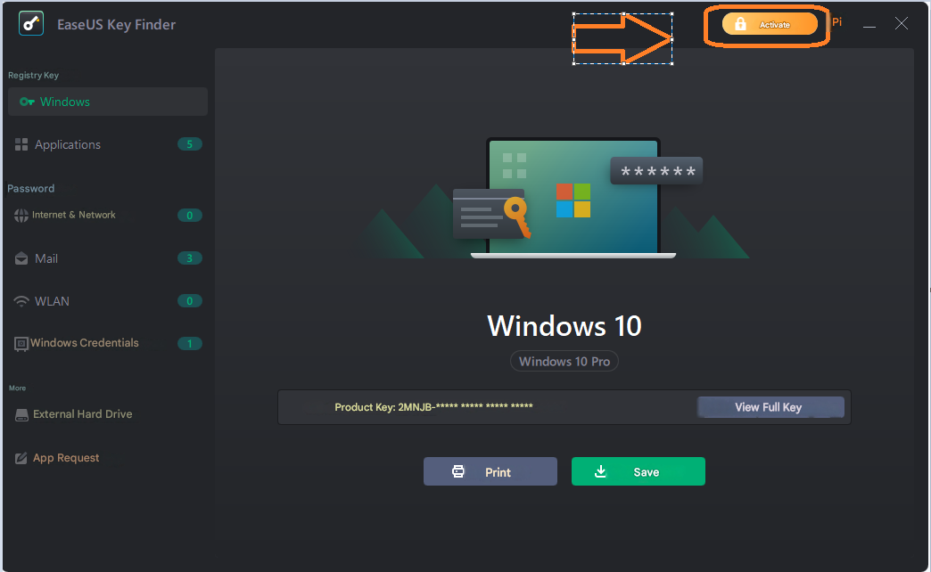931x572 pixels.
Task: Click the EaseUS Key Finder logo icon
Action: pos(31,24)
